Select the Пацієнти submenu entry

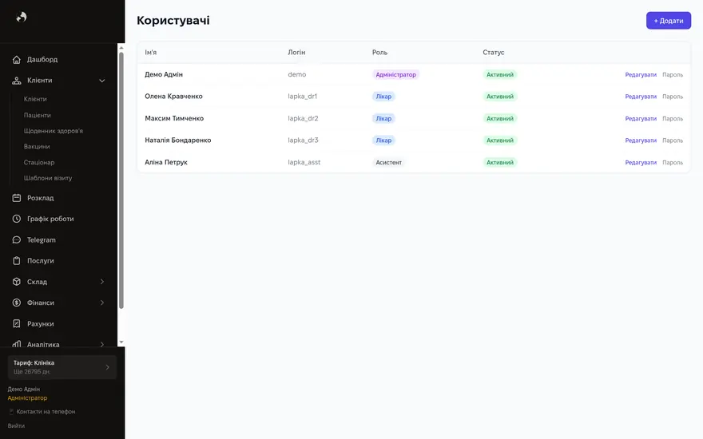click(38, 115)
